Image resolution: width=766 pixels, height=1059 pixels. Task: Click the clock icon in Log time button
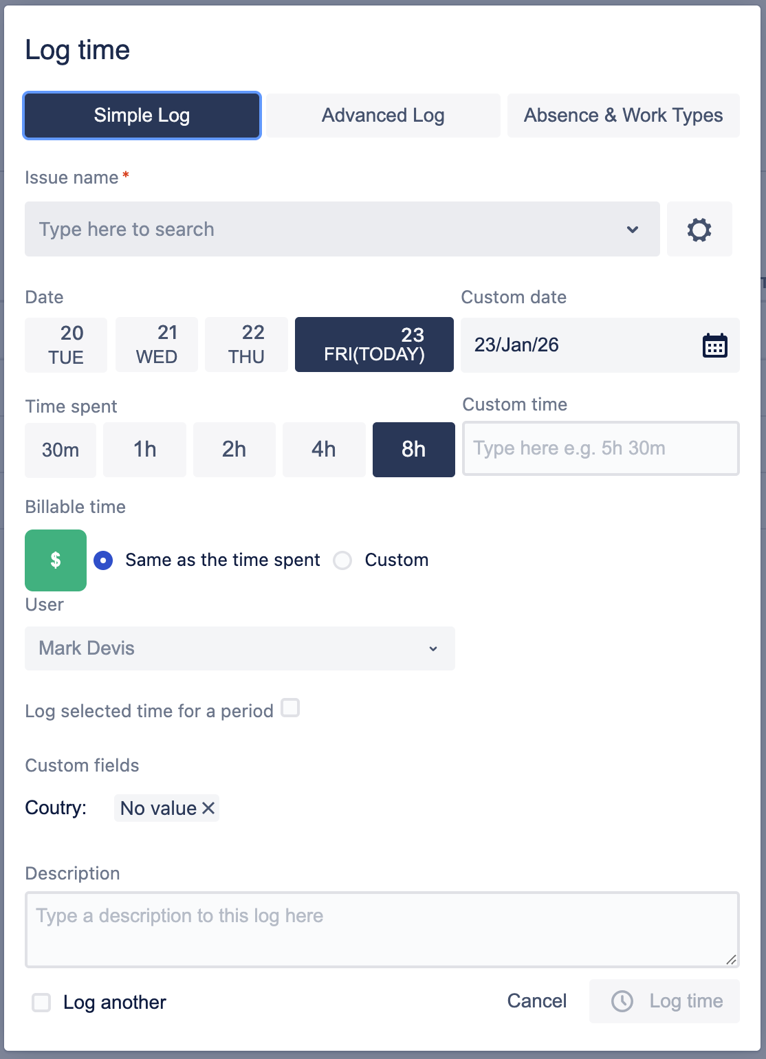622,1001
